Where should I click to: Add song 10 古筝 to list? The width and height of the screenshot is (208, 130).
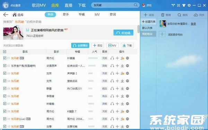117,127
